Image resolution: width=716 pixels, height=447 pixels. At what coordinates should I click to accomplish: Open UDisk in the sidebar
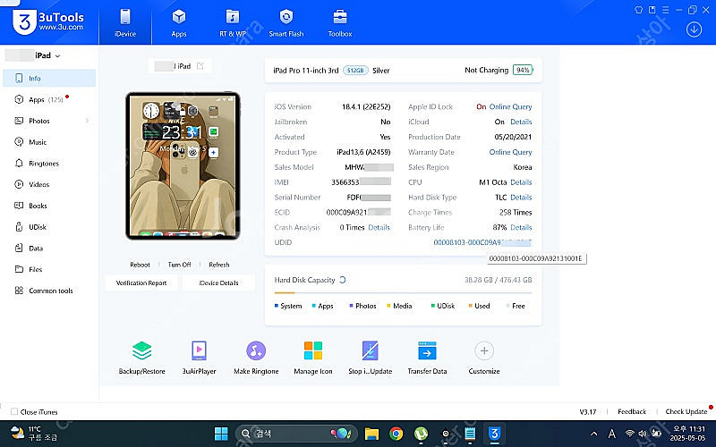click(x=49, y=227)
